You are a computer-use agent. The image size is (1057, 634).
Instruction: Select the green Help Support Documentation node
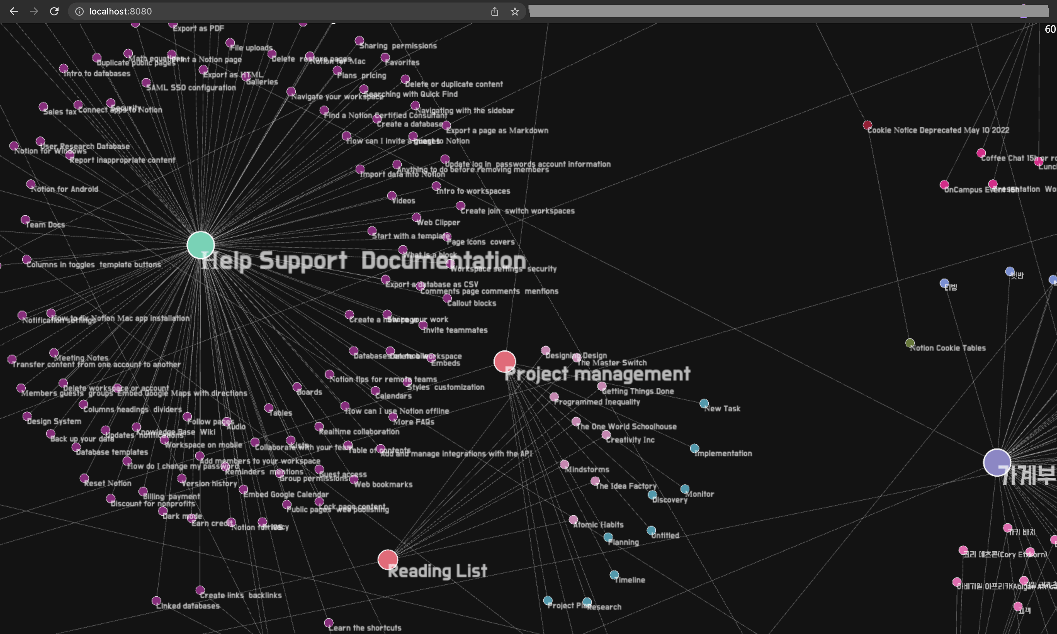[x=201, y=245]
